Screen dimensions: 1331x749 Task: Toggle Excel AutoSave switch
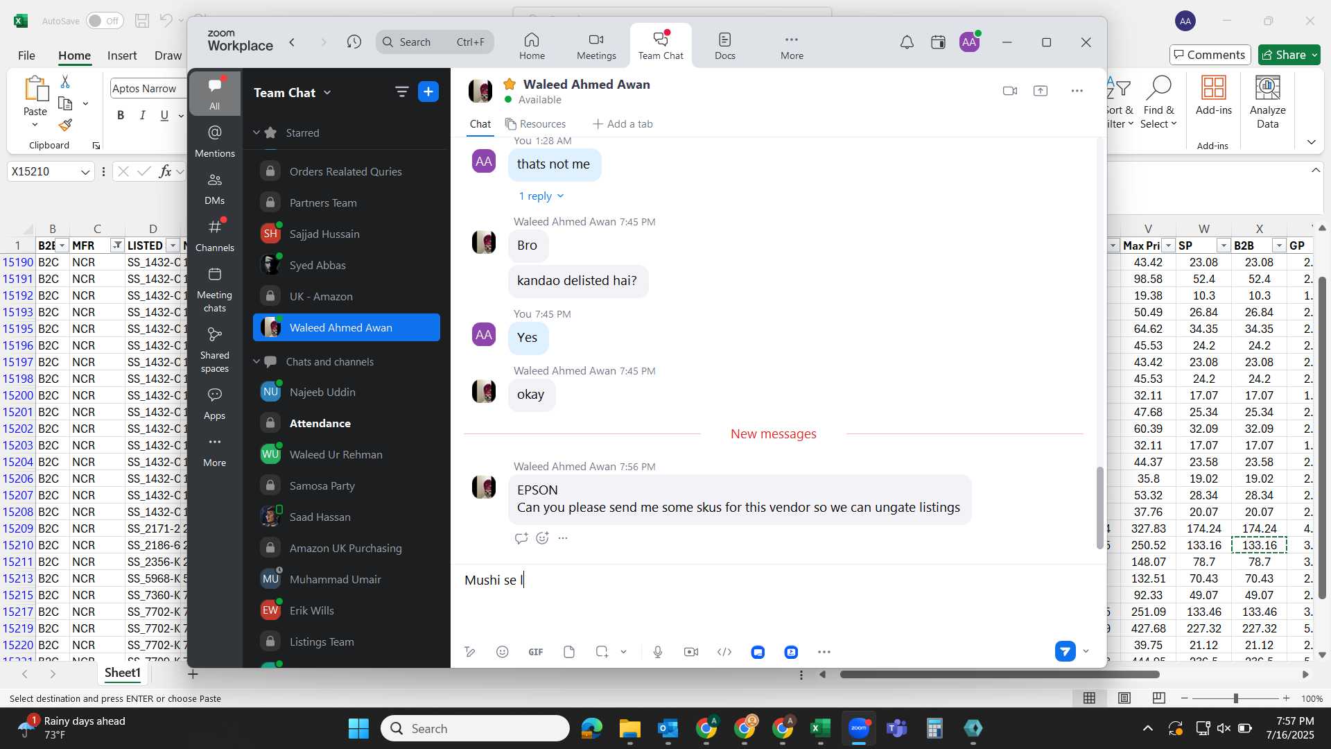tap(105, 21)
